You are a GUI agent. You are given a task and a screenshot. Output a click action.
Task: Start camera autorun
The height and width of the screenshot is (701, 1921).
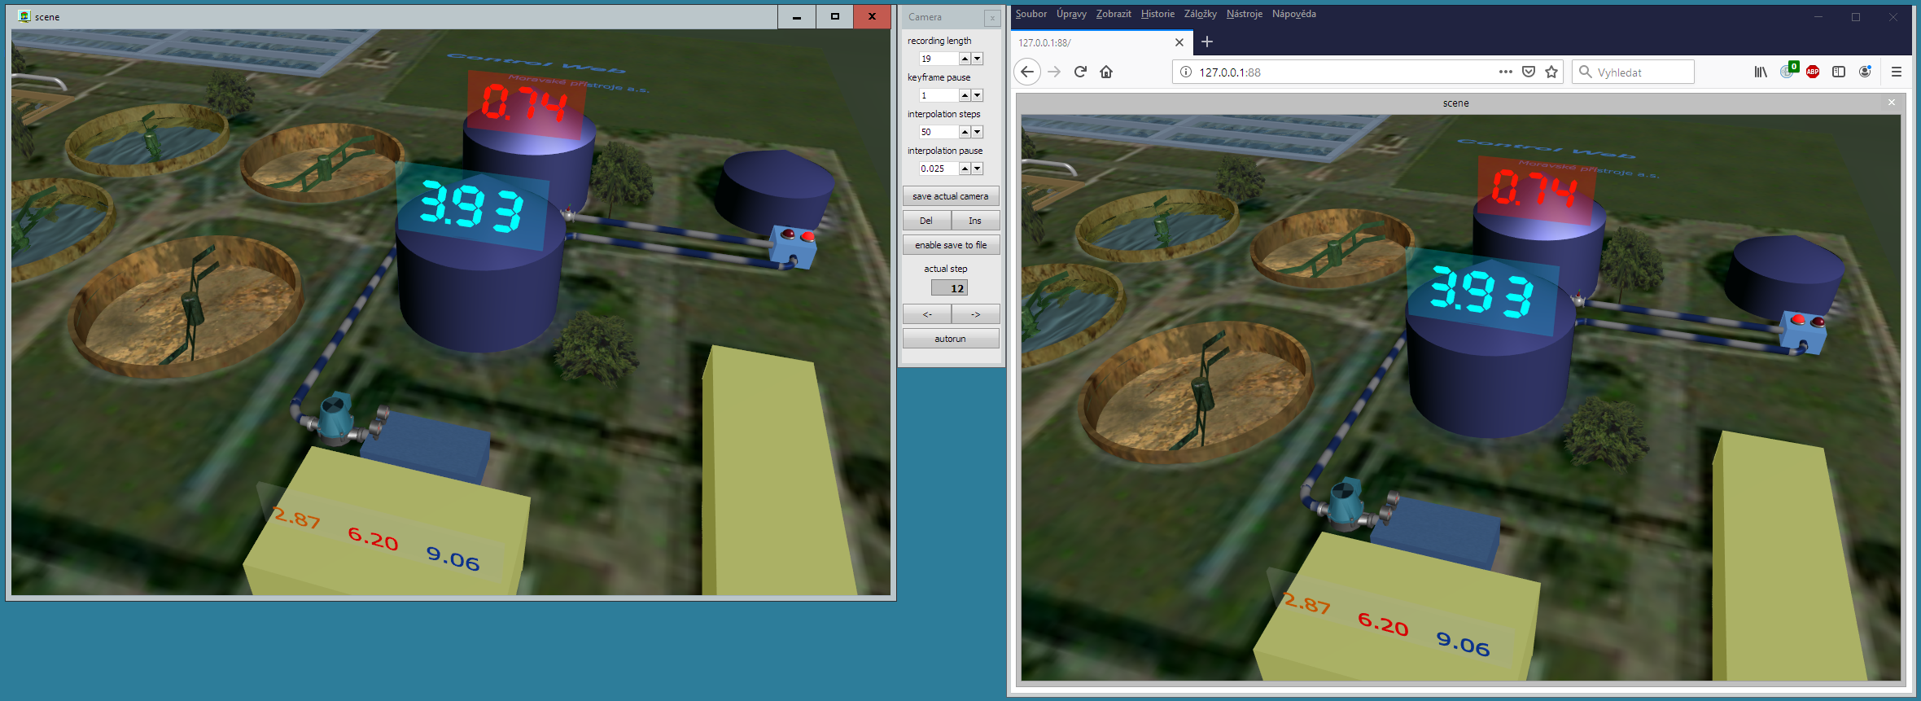(951, 339)
